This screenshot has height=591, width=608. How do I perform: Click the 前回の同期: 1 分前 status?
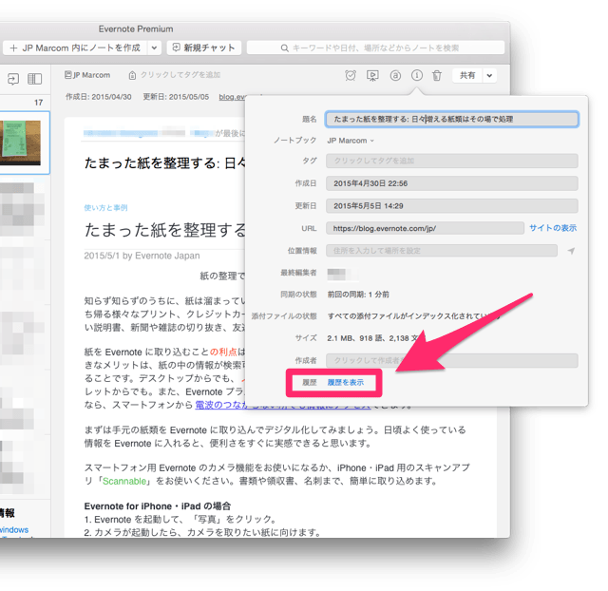[x=358, y=295]
